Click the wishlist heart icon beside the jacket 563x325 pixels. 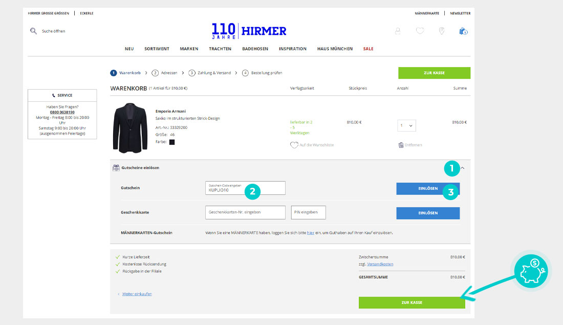pos(294,145)
